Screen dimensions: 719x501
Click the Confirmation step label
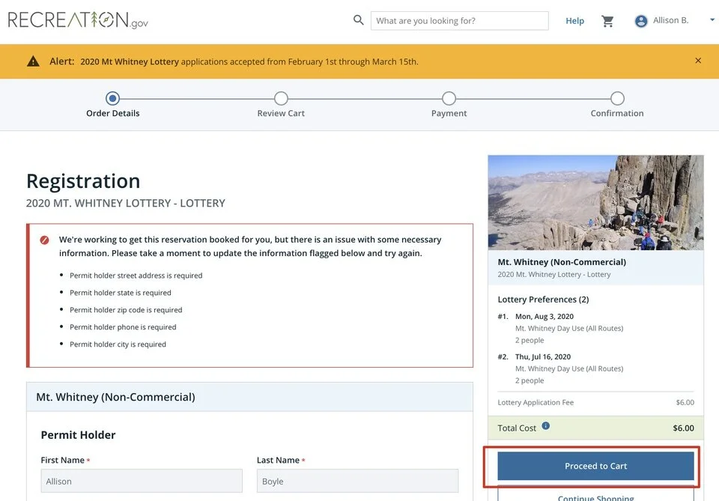pyautogui.click(x=617, y=113)
